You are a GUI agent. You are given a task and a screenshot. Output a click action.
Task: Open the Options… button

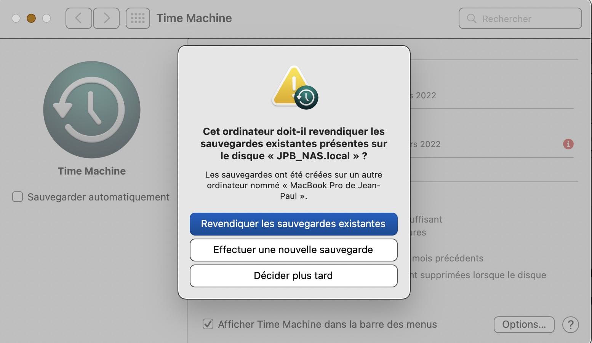click(x=524, y=324)
